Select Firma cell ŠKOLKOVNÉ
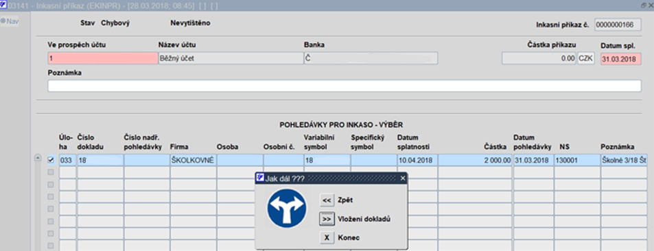Viewport: 654px width, 251px height. coord(193,160)
